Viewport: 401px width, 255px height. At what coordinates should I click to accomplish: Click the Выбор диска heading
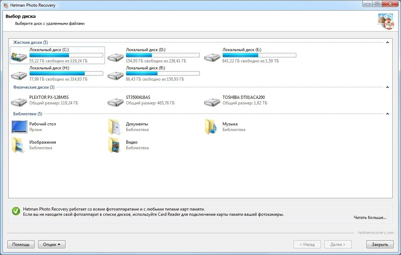[20, 16]
